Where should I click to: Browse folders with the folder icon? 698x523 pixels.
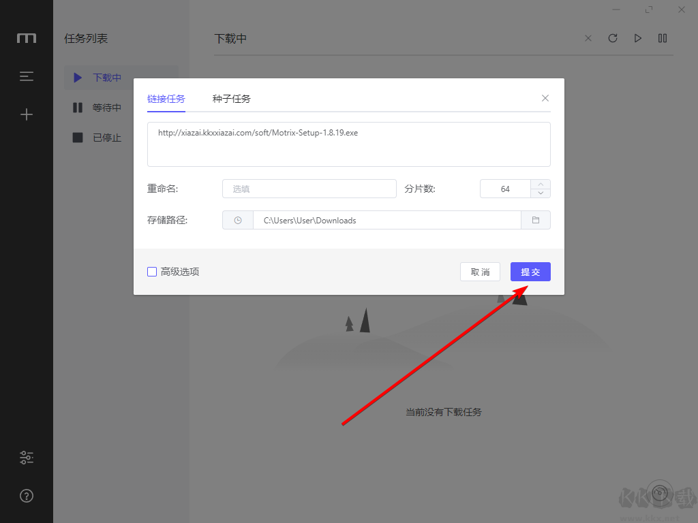[x=536, y=220]
